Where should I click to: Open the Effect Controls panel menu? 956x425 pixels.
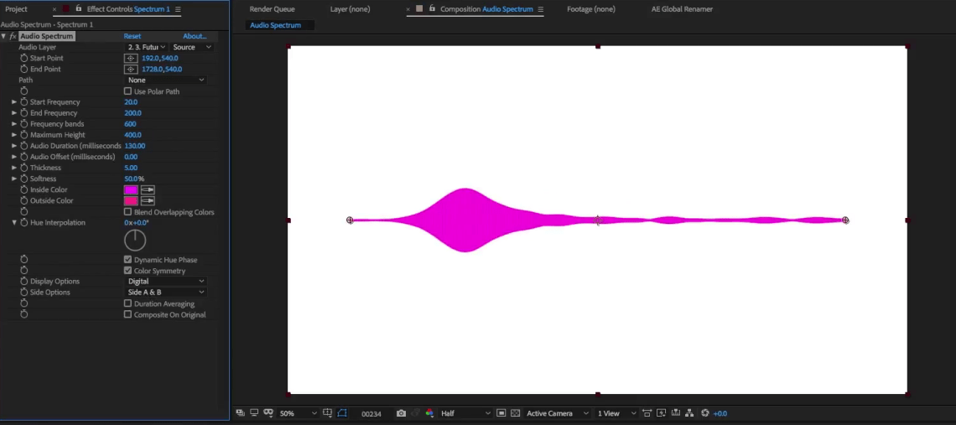point(178,9)
